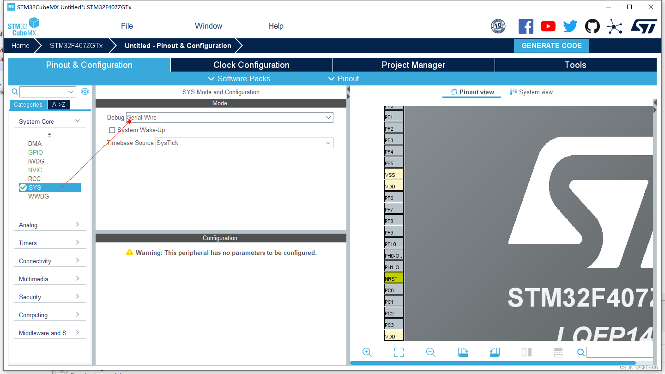Open the ST Facebook page
This screenshot has width=665, height=374.
526,26
